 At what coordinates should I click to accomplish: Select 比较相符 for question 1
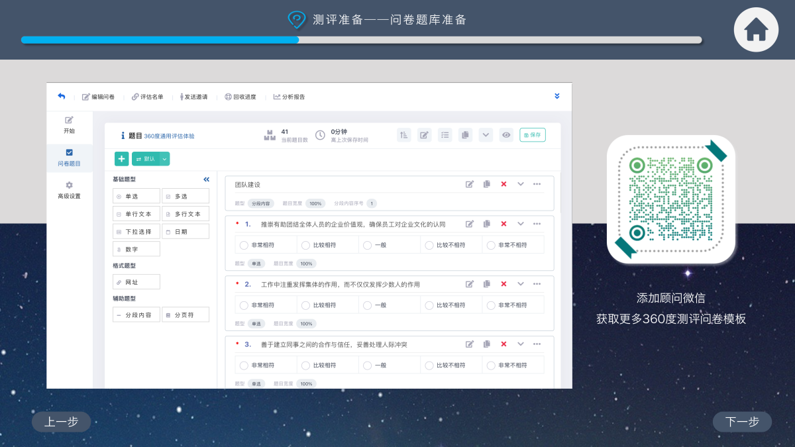[306, 245]
